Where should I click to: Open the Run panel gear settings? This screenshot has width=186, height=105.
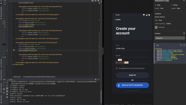(x=96, y=79)
